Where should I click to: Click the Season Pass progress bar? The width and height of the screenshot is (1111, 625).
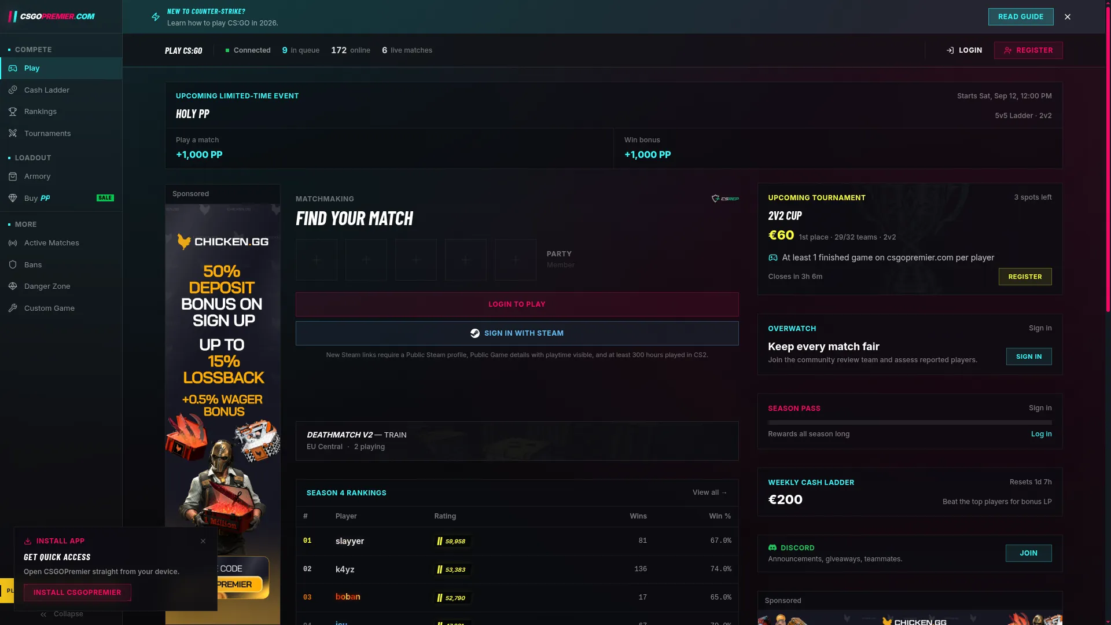coord(910,422)
